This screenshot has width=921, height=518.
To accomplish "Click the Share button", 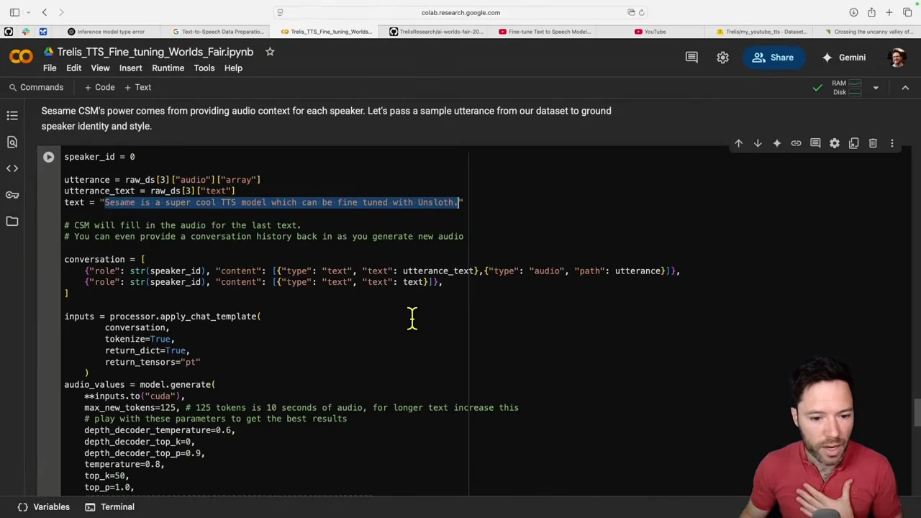I will coord(772,58).
